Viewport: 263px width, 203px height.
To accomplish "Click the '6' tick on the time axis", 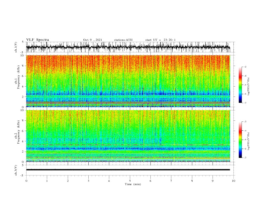I will [x=150, y=181].
